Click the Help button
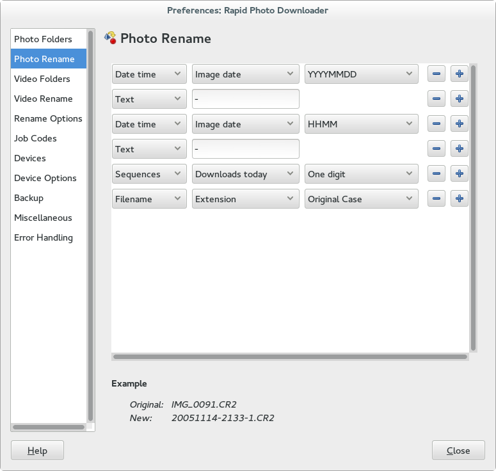This screenshot has height=471, width=496. [x=37, y=450]
